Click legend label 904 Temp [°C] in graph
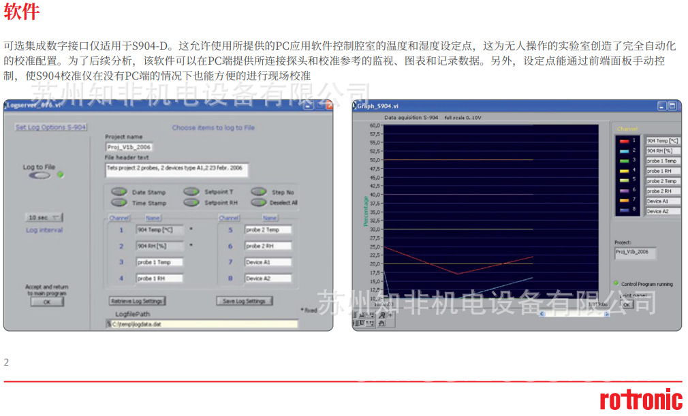Screen dimensions: 688x416 click(663, 141)
